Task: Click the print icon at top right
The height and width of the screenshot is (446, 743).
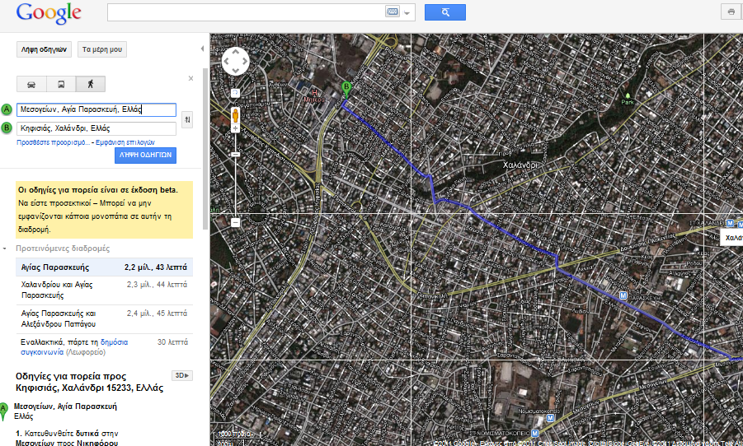Action: coord(731,12)
